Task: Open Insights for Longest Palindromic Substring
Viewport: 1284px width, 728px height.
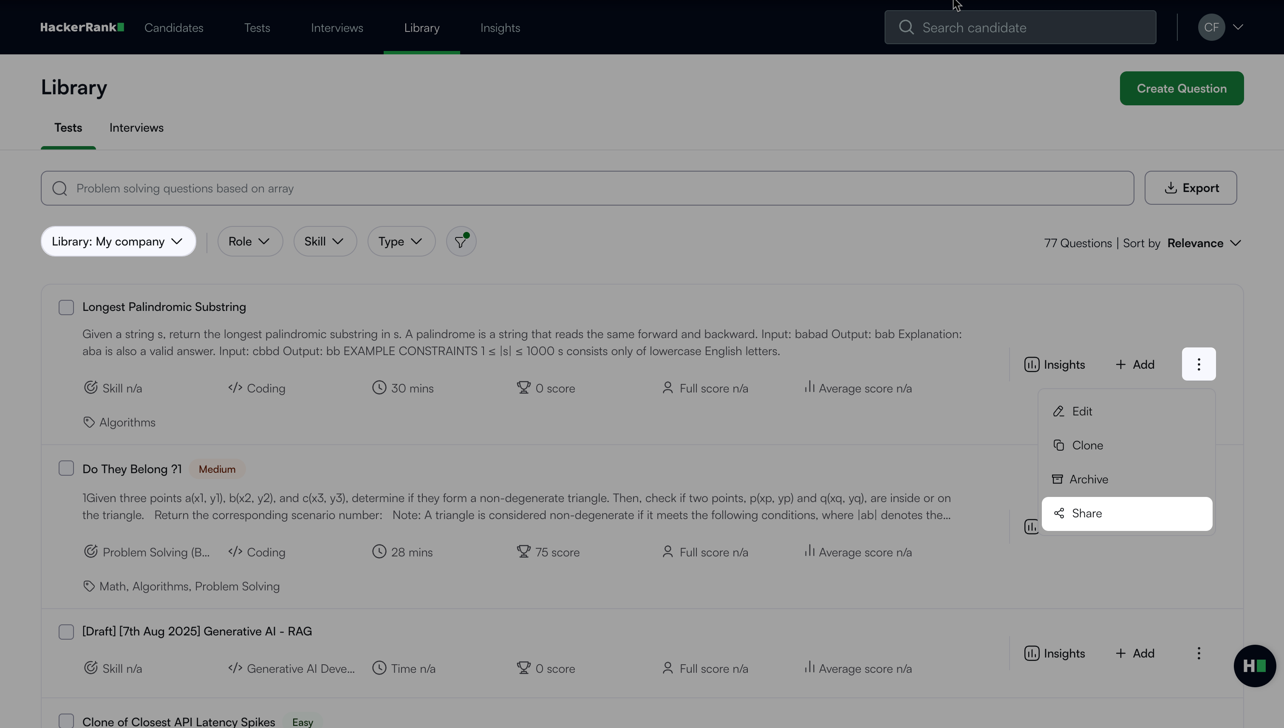Action: tap(1055, 364)
